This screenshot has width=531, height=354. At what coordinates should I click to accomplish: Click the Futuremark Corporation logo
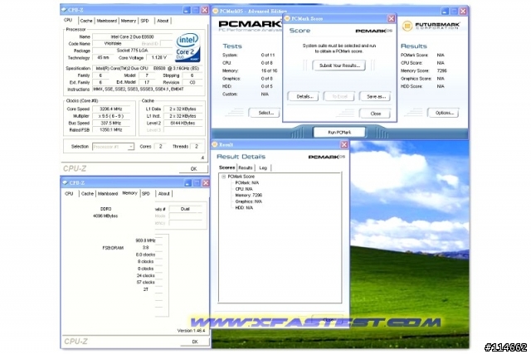click(x=431, y=26)
